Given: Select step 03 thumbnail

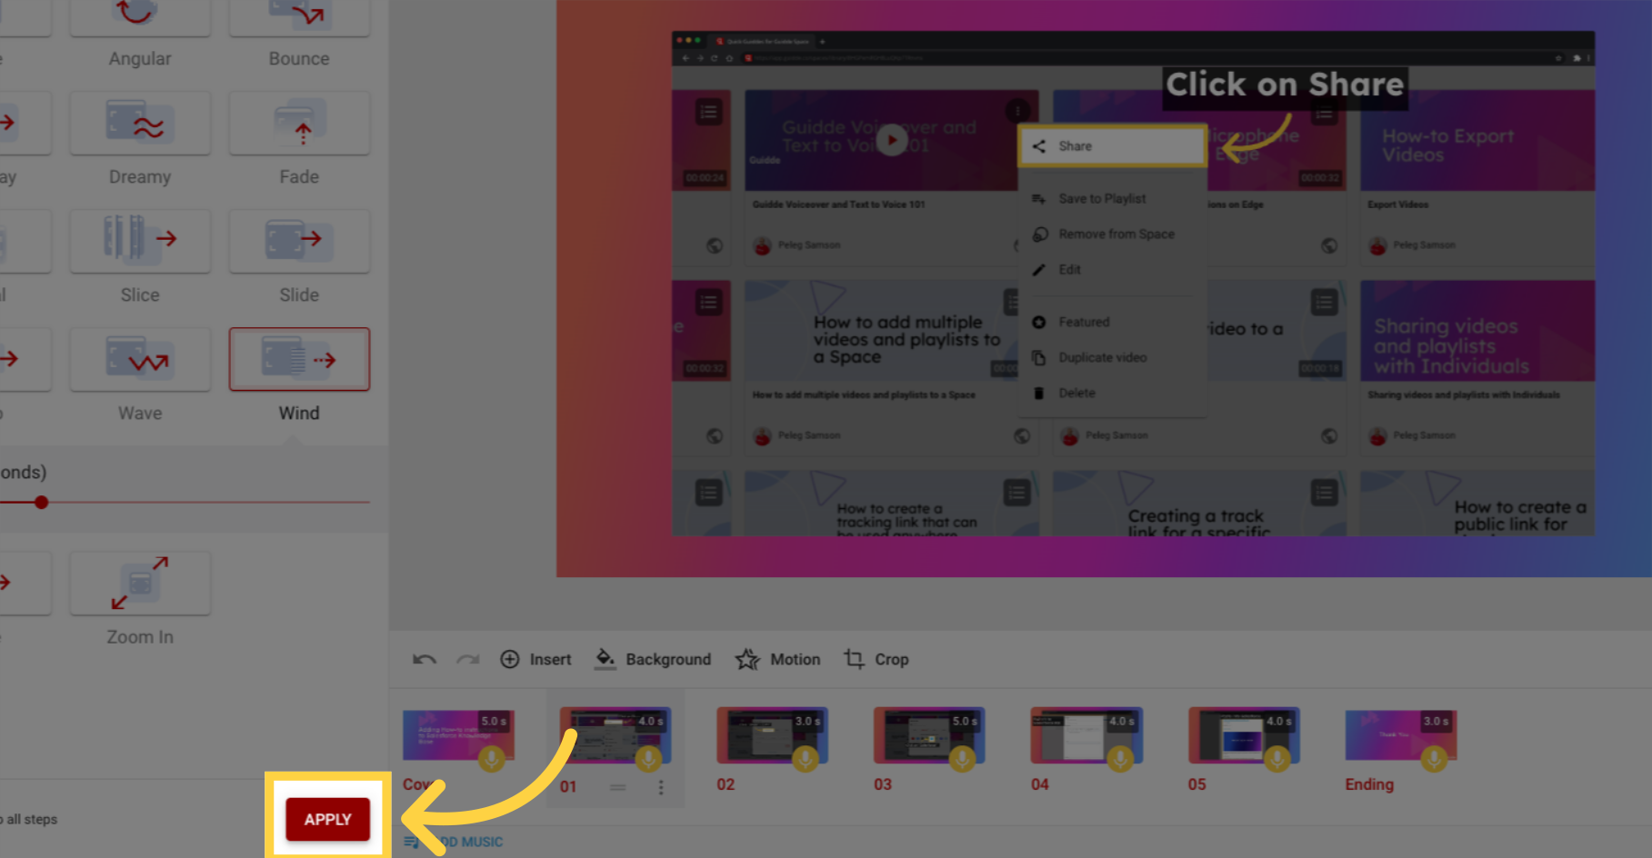Looking at the screenshot, I should 930,736.
